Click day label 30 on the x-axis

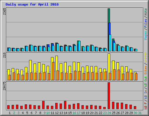coord(135,113)
